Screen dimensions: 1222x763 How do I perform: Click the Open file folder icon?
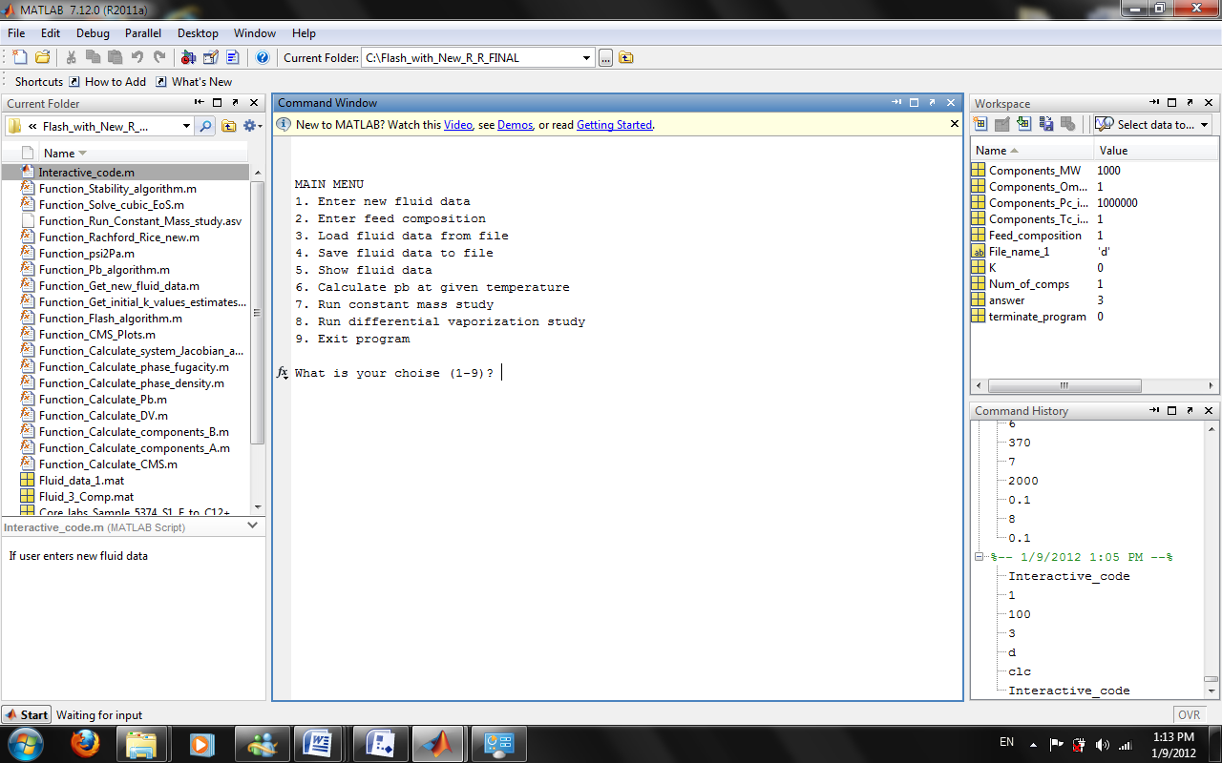42,57
